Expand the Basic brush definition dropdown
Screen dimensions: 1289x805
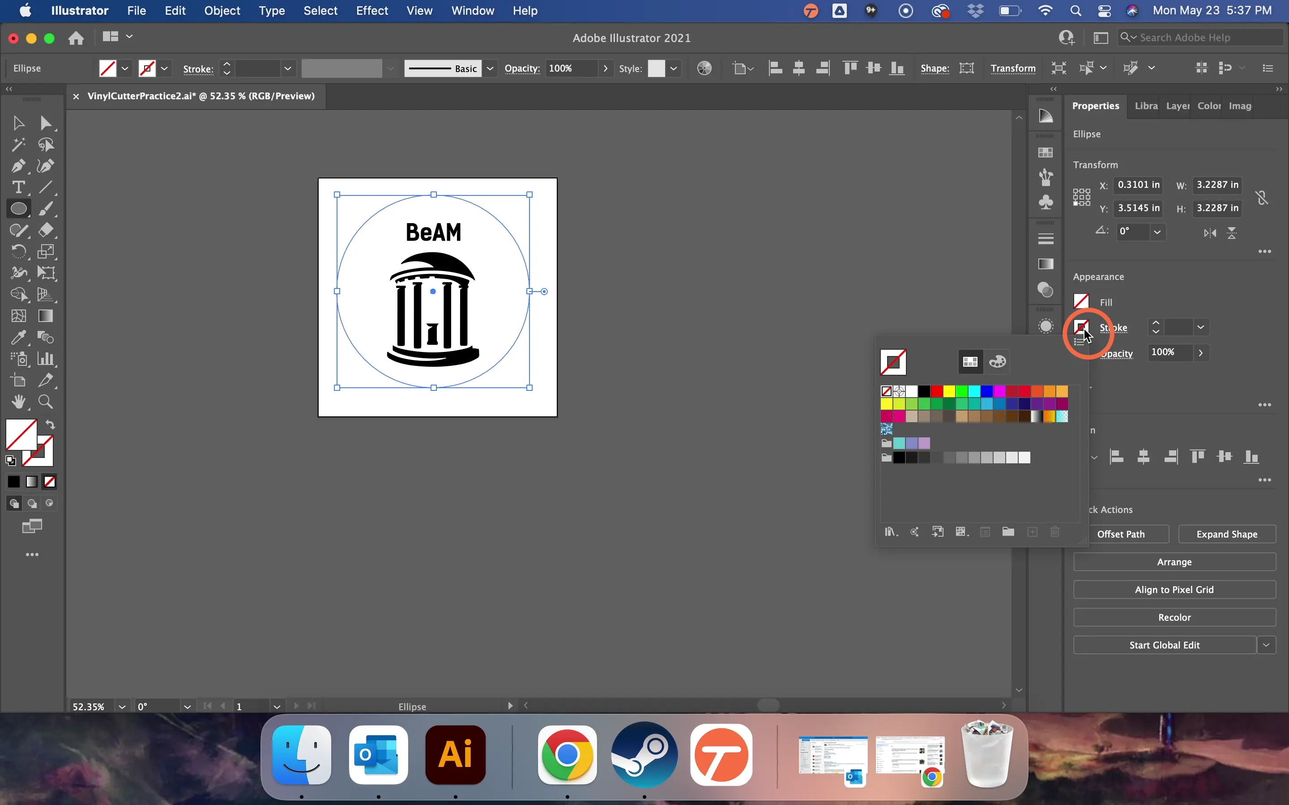[x=490, y=68]
